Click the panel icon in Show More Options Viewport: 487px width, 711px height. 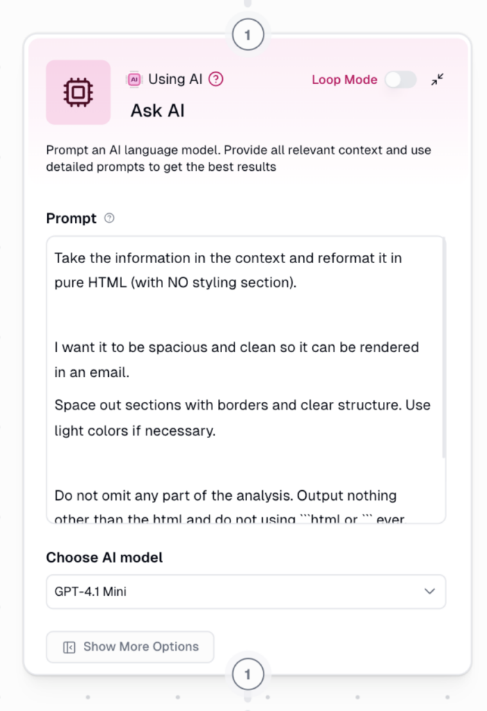pyautogui.click(x=69, y=647)
